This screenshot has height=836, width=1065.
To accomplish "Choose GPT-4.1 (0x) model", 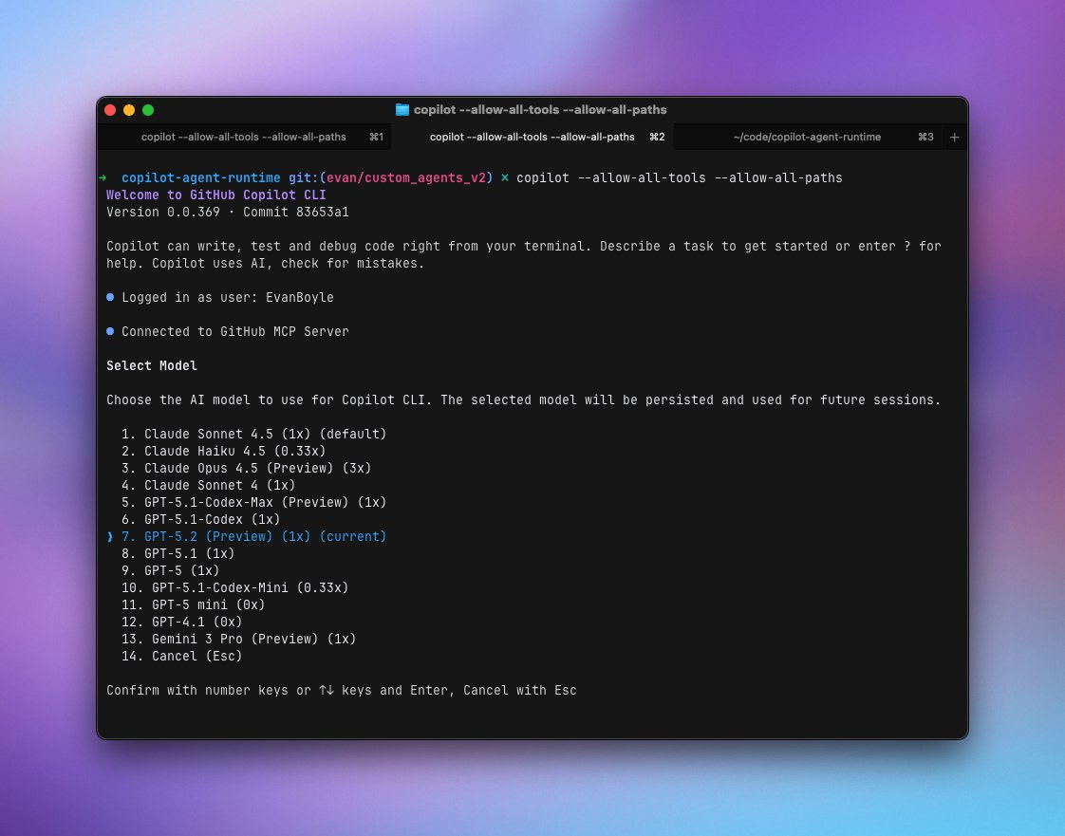I will 182,622.
